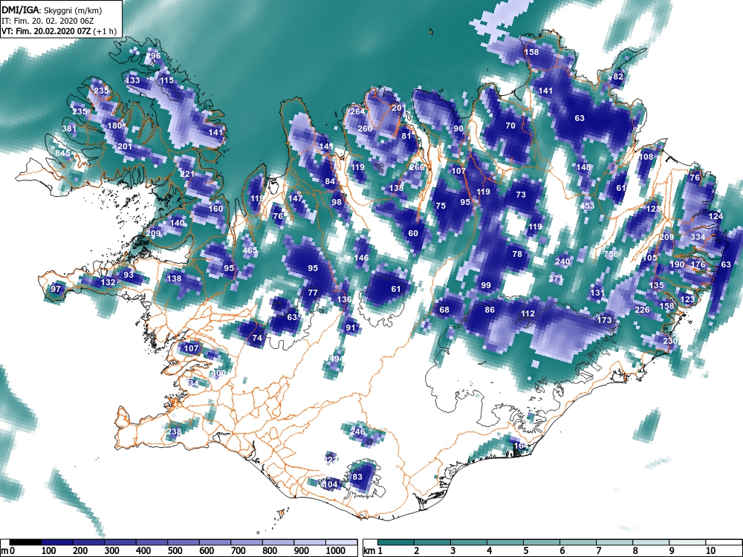Click the map value 77
743x557 pixels.
pyautogui.click(x=312, y=293)
